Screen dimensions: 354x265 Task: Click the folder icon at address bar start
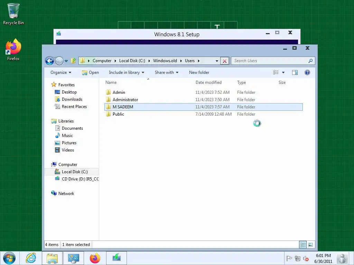point(82,61)
